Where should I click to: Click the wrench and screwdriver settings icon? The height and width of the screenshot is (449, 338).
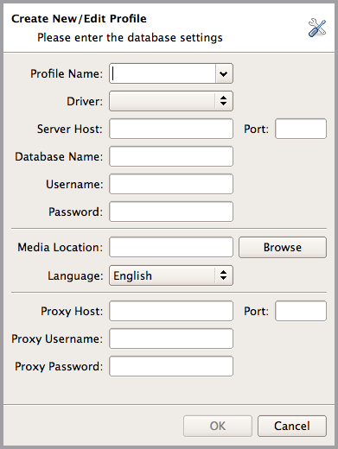click(317, 28)
